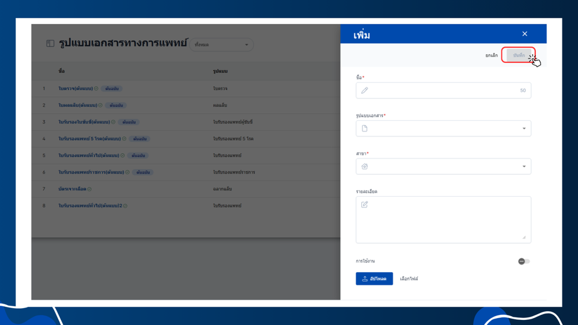Click the ยกเลิก cancel button

pyautogui.click(x=491, y=55)
